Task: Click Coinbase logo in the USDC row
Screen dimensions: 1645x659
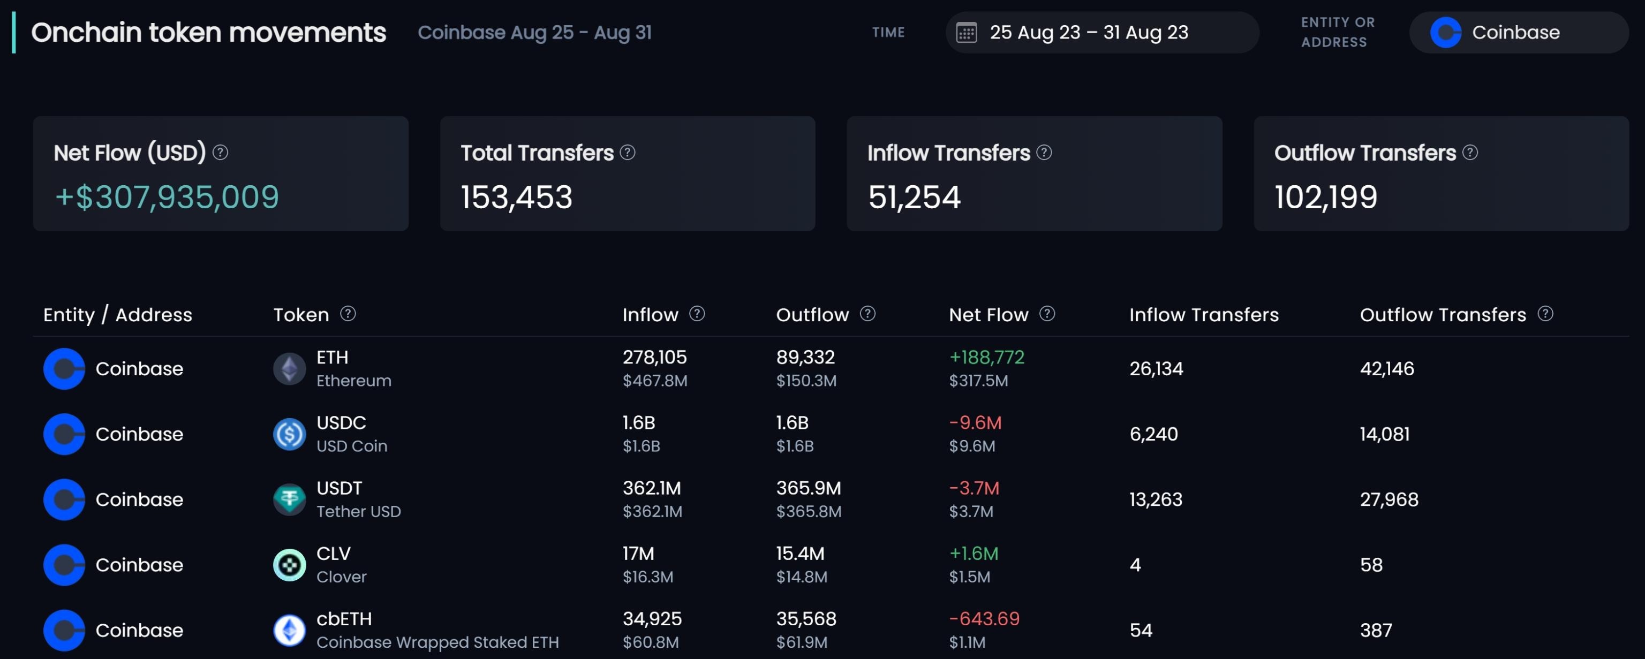Action: click(x=64, y=434)
